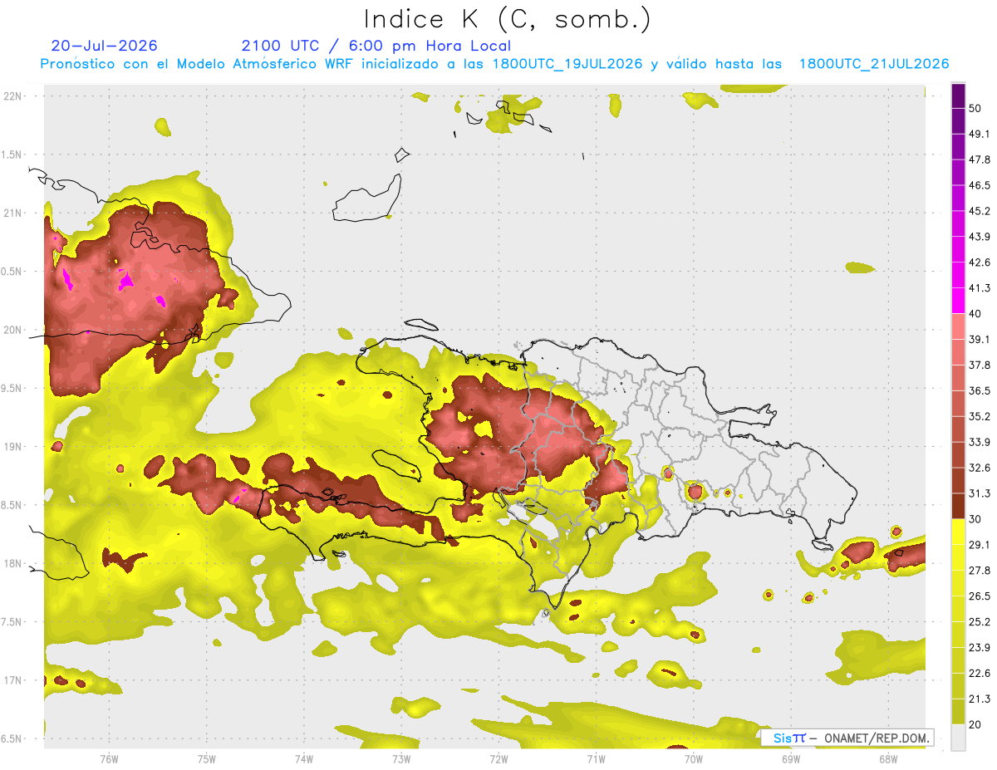Image resolution: width=997 pixels, height=770 pixels.
Task: Select the olive colorbar band between 20 and 21.3
Action: (x=959, y=712)
